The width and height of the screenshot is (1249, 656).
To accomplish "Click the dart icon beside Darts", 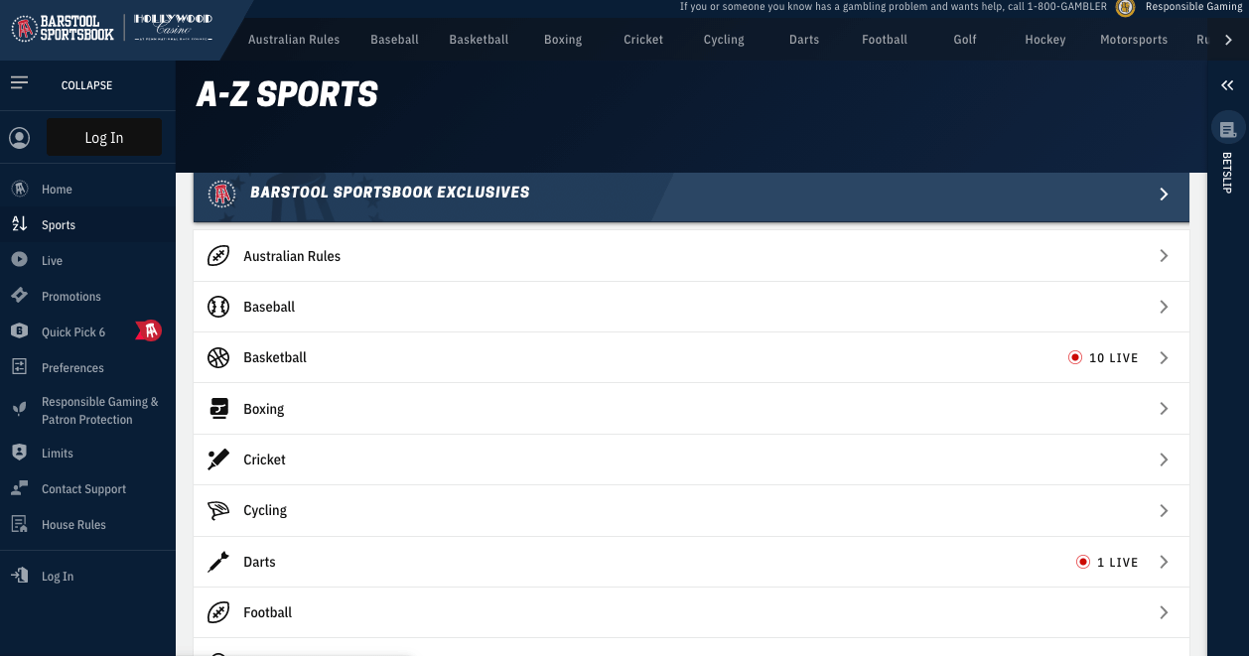I will pyautogui.click(x=218, y=562).
